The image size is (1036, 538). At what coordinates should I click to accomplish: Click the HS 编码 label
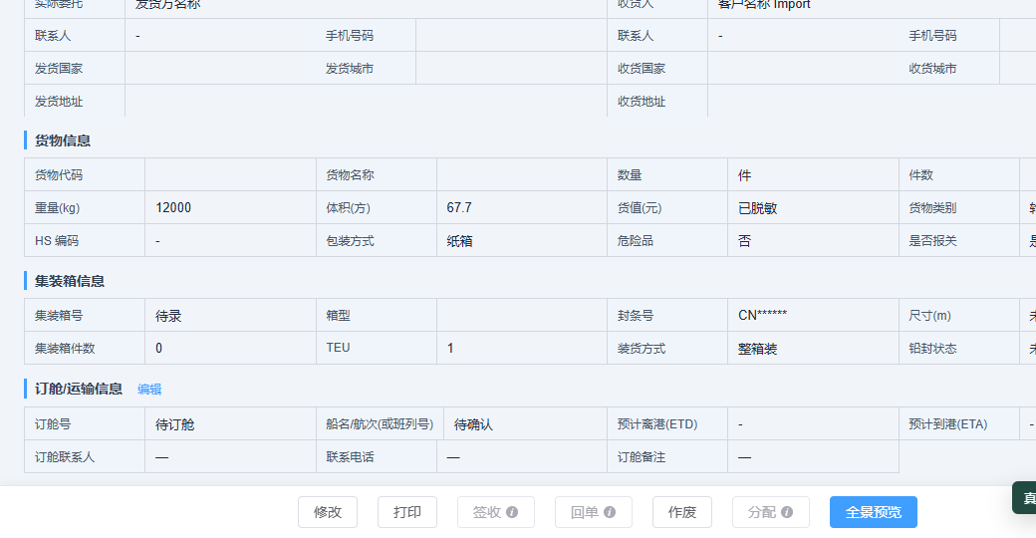point(57,241)
